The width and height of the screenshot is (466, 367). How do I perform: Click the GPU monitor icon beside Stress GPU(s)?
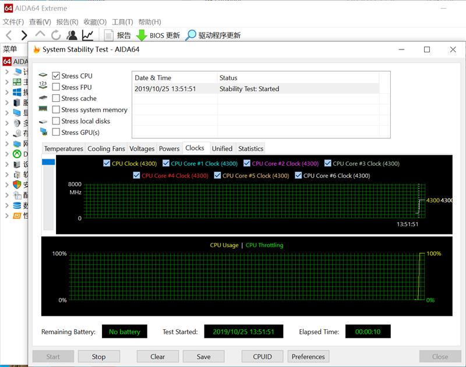(44, 131)
